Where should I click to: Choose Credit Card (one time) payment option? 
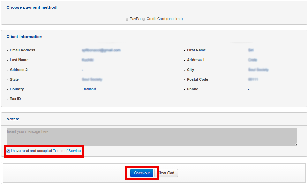[144, 19]
